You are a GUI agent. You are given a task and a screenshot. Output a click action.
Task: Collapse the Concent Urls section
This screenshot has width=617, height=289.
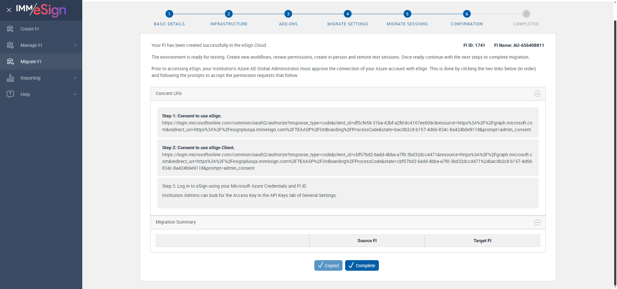pos(537,94)
